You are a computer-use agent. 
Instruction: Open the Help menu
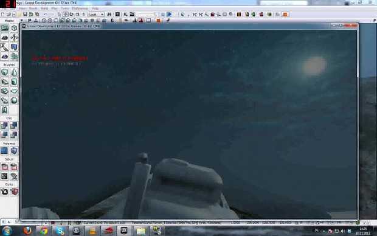(x=95, y=9)
